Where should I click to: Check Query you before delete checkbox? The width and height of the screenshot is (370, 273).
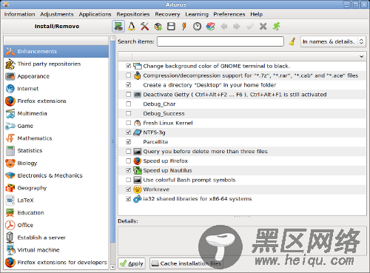128,151
